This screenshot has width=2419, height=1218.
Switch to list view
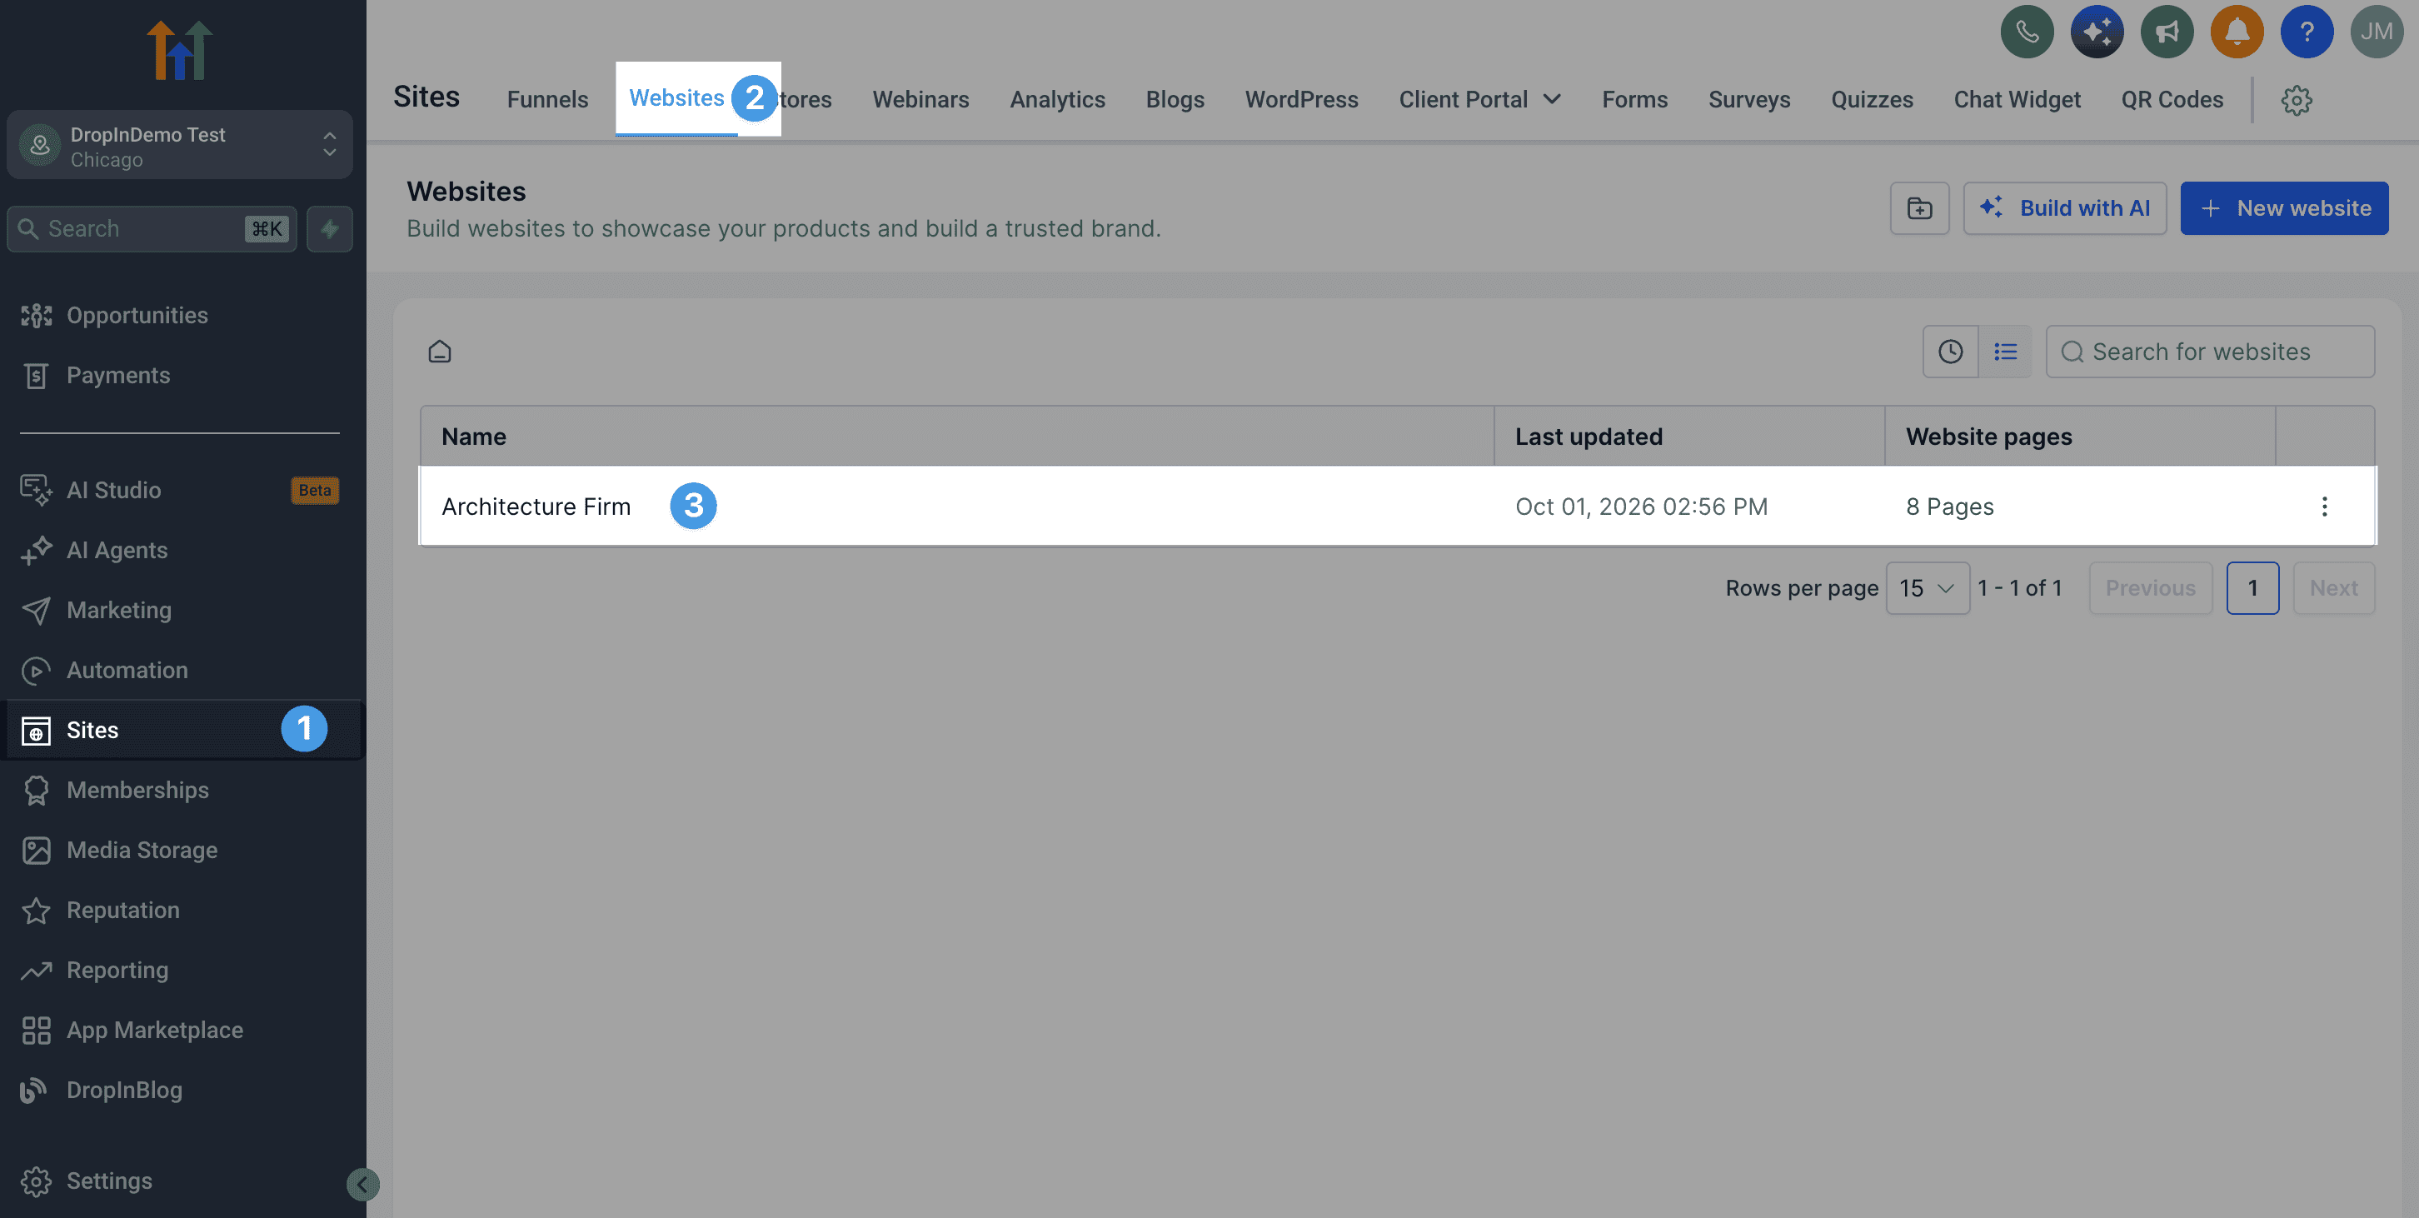click(x=2005, y=352)
